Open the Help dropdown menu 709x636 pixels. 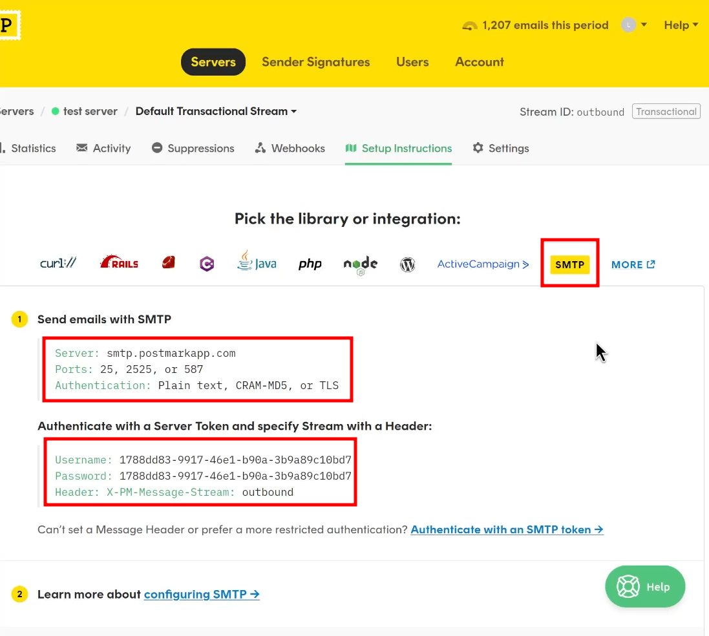(681, 25)
